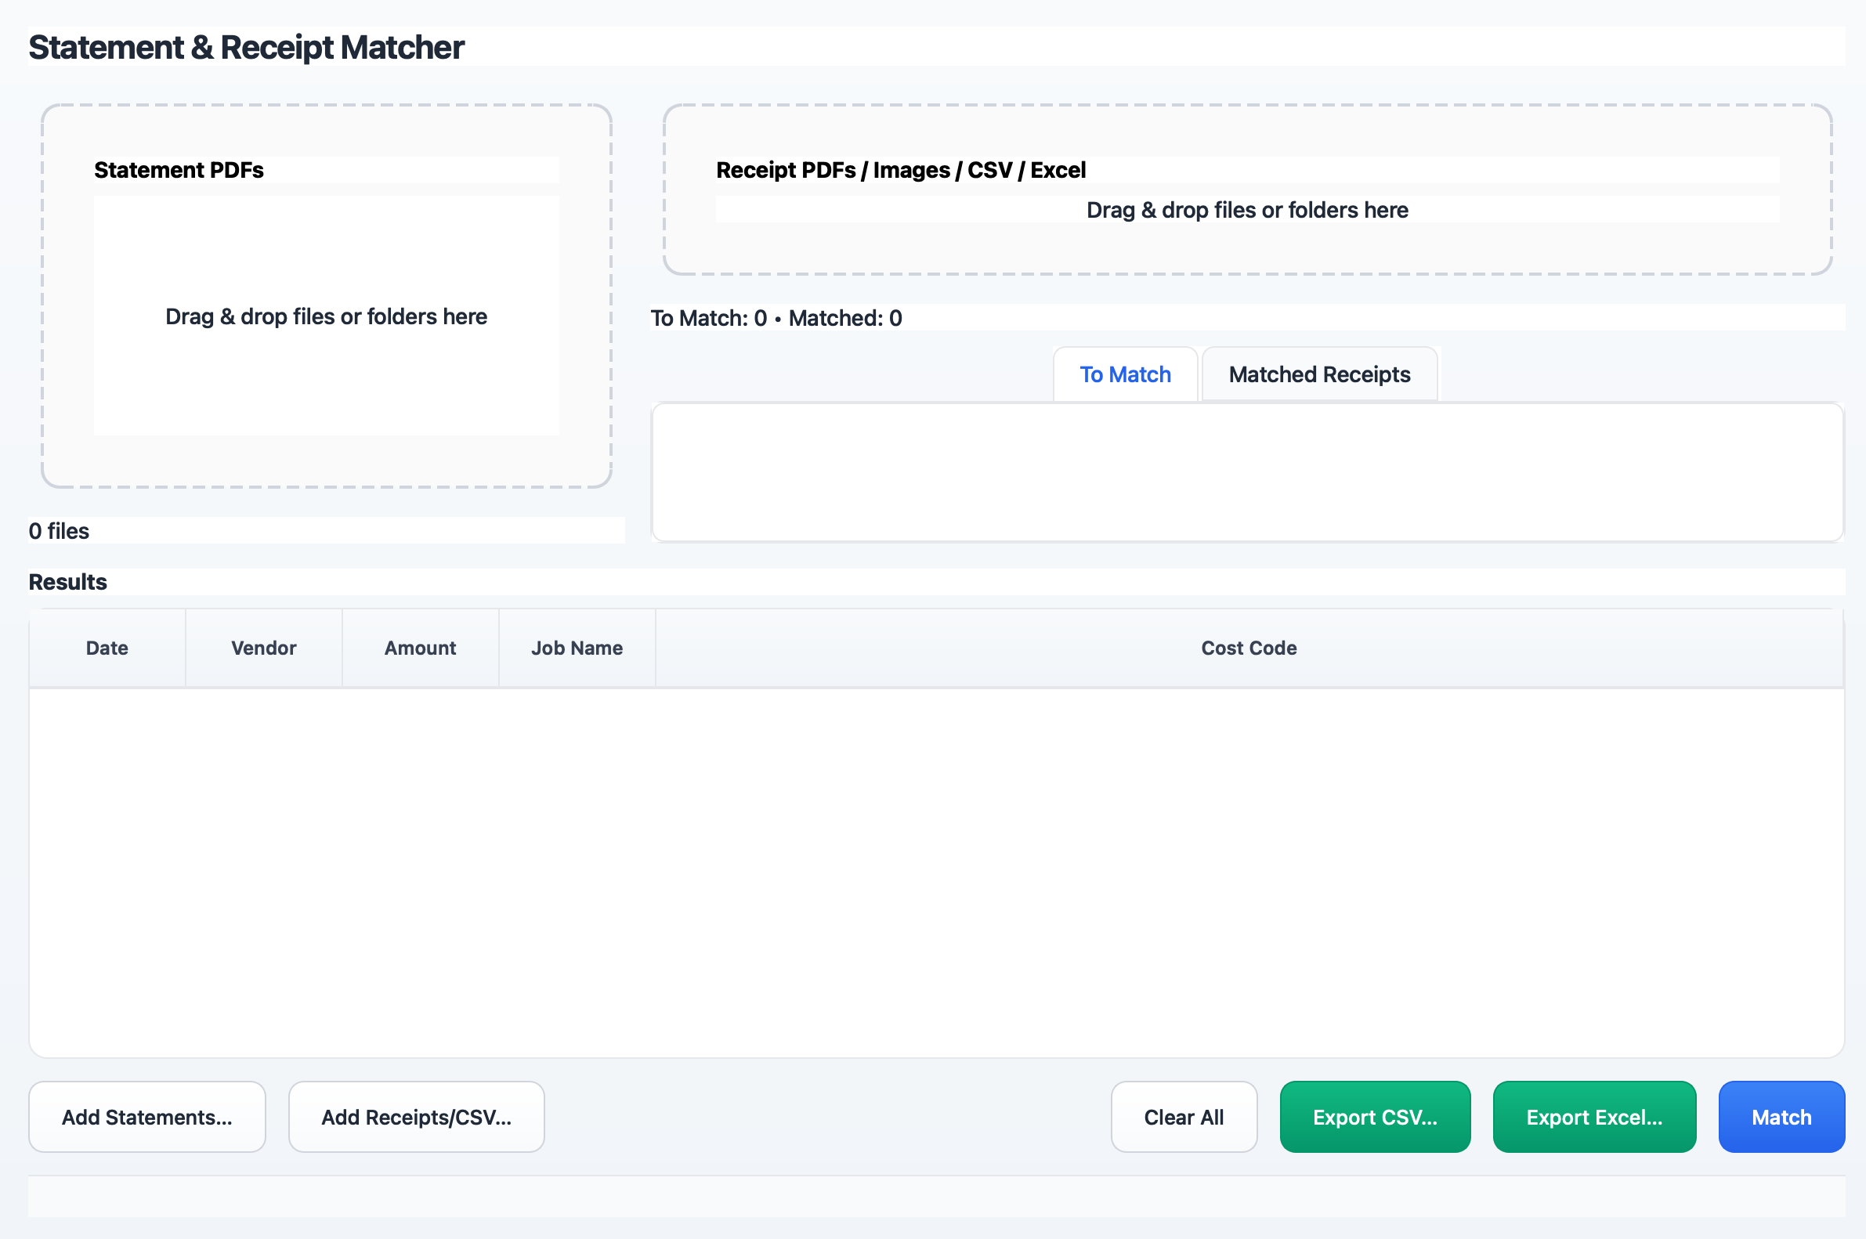Click Export CSV to save results
The width and height of the screenshot is (1866, 1239).
(x=1374, y=1117)
